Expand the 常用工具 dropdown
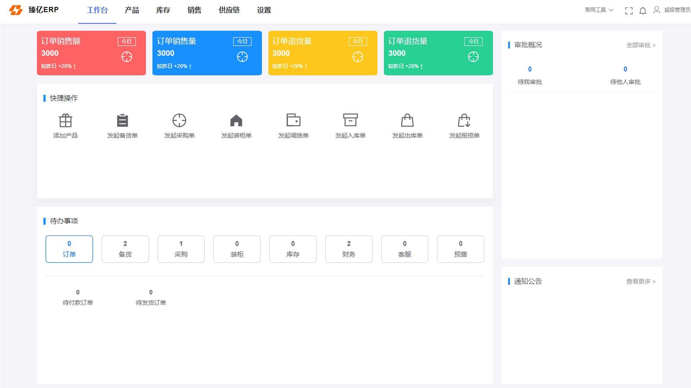This screenshot has width=691, height=388. [598, 10]
